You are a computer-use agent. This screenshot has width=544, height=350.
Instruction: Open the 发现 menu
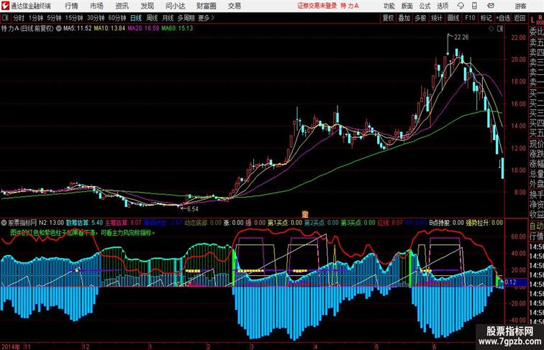(x=147, y=6)
